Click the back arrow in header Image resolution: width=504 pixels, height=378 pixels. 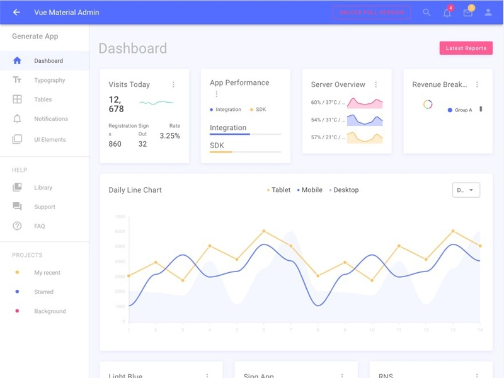(x=16, y=12)
